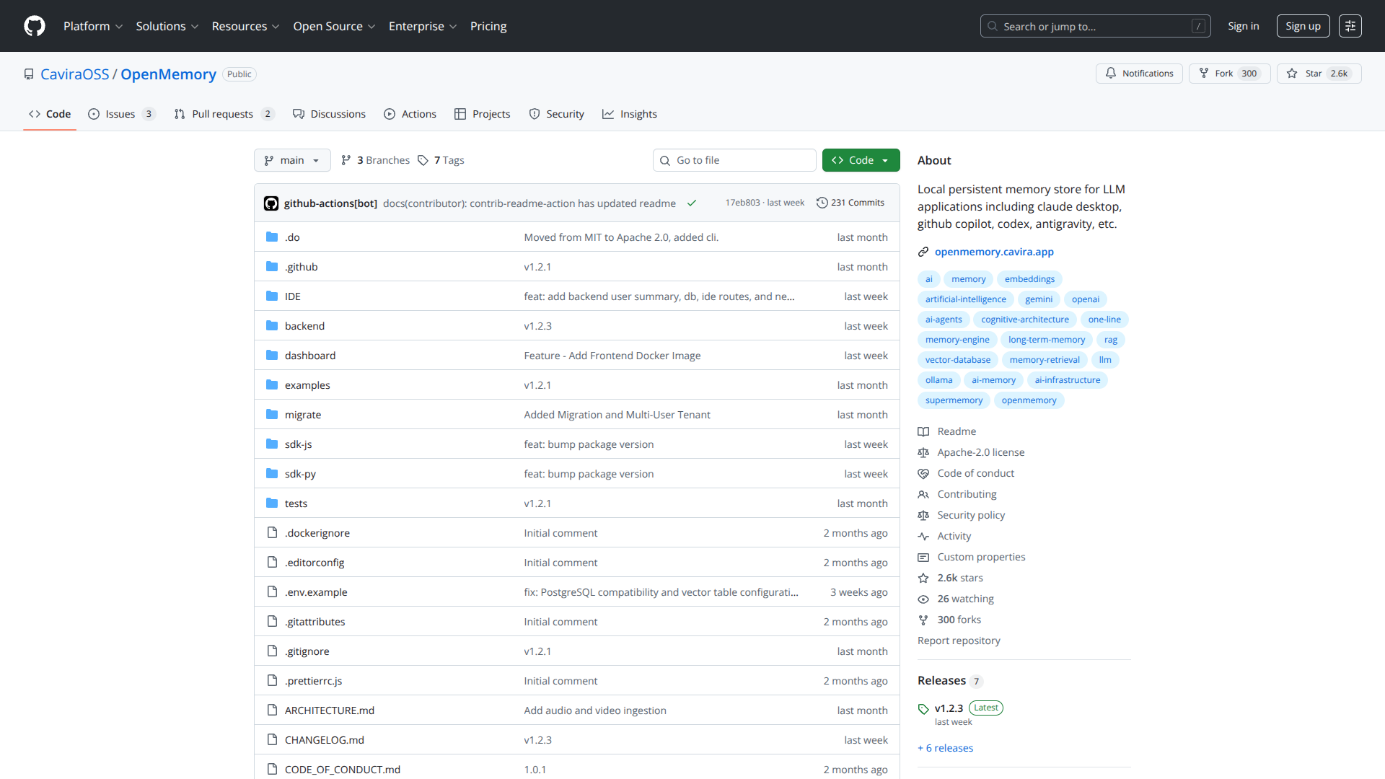This screenshot has width=1385, height=779.
Task: Switch to the Pull requests tab
Action: (x=223, y=114)
